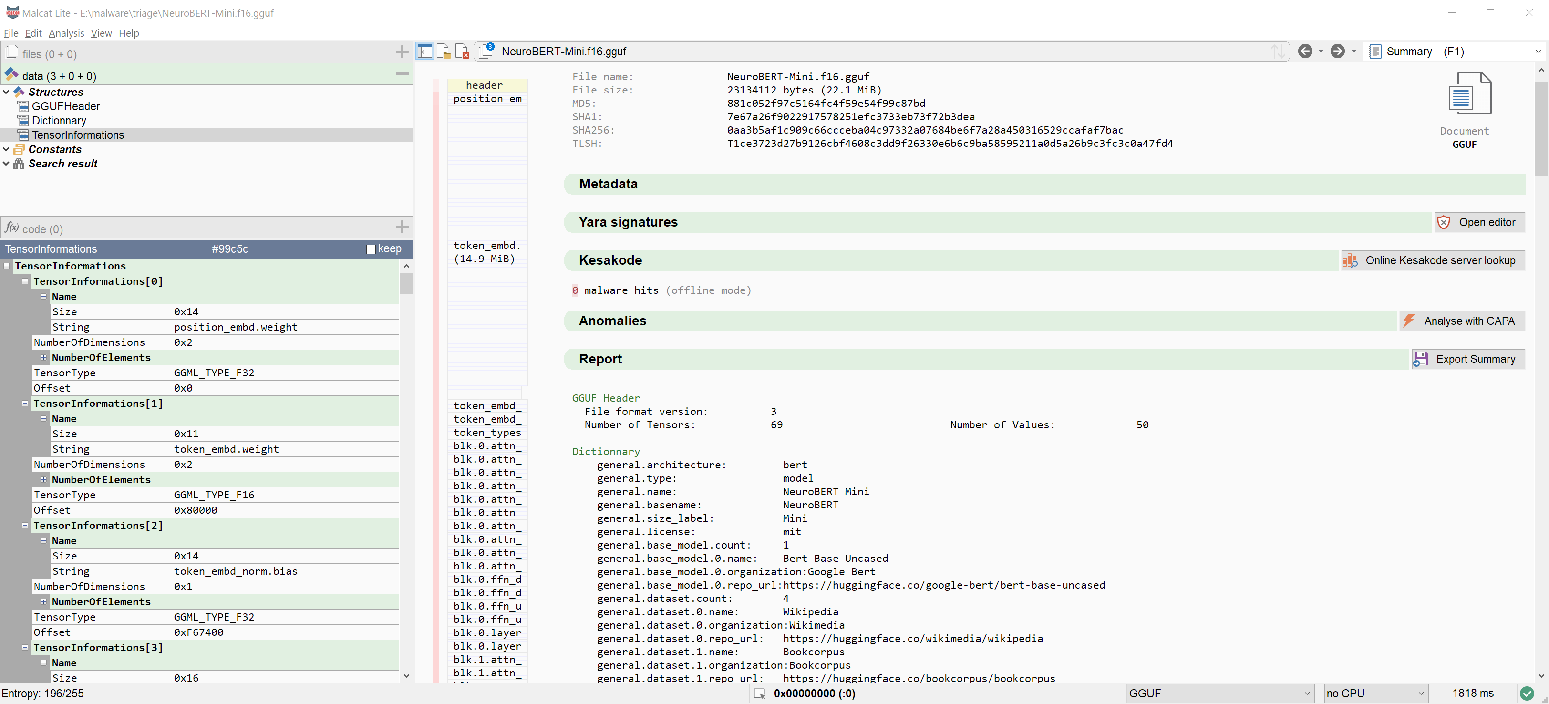Click the up-down arrows icon in file bar
Screen dimensions: 1549x704
click(x=1278, y=52)
